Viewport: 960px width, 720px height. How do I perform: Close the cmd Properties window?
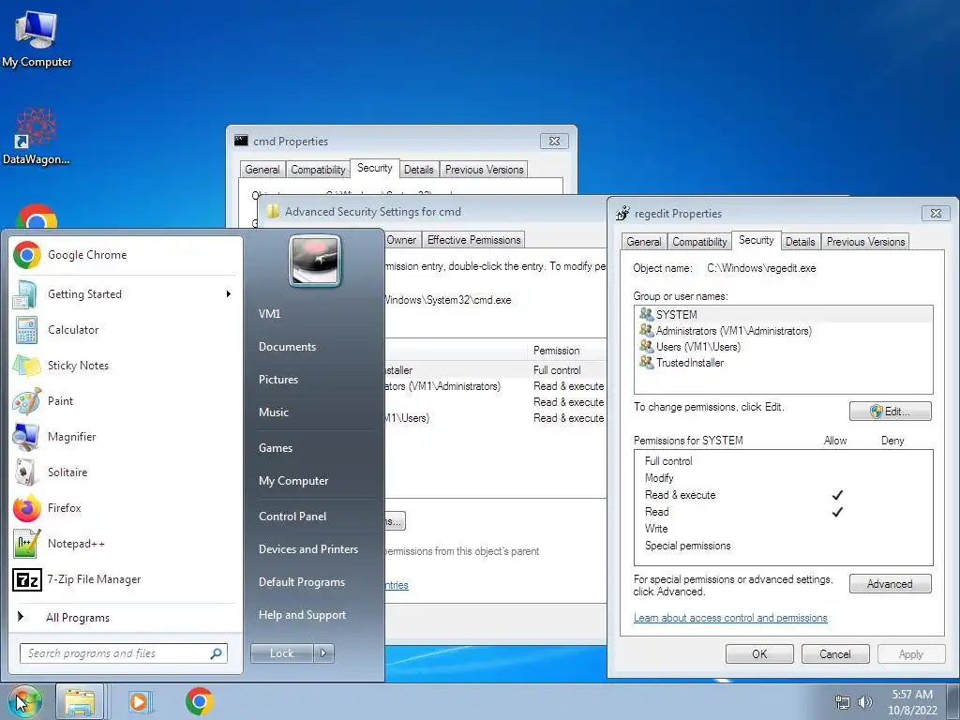(x=555, y=141)
